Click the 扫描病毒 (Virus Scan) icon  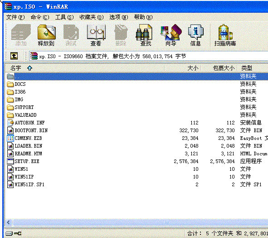tap(225, 35)
